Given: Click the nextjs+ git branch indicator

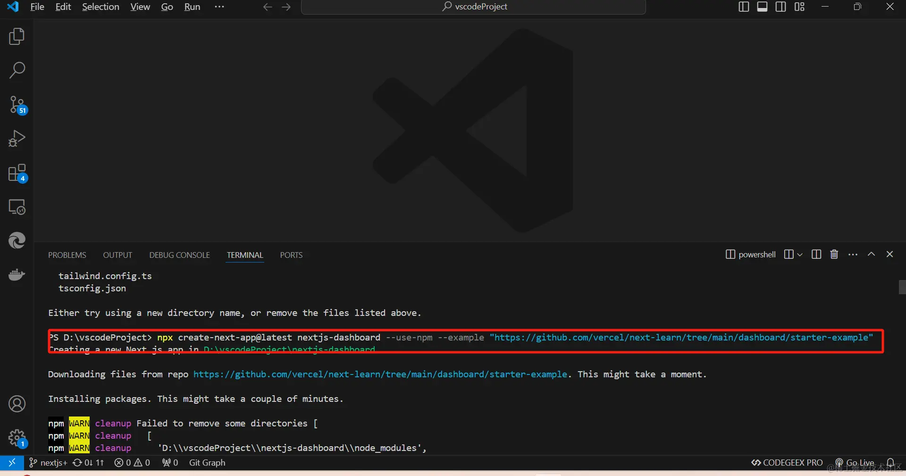Looking at the screenshot, I should (48, 463).
